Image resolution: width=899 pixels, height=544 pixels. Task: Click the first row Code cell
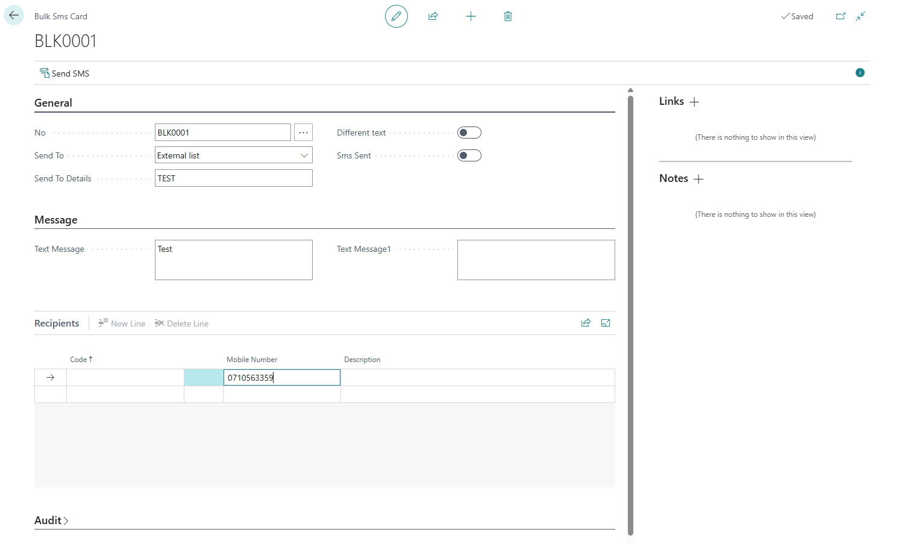[125, 378]
